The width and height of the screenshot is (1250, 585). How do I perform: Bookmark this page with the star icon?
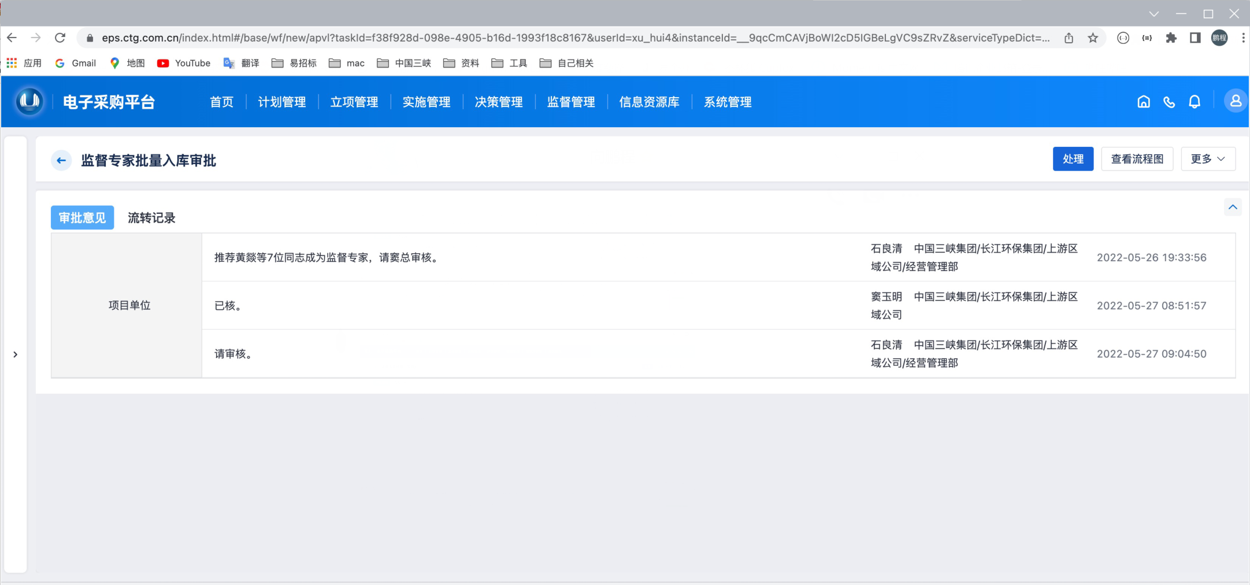tap(1093, 38)
